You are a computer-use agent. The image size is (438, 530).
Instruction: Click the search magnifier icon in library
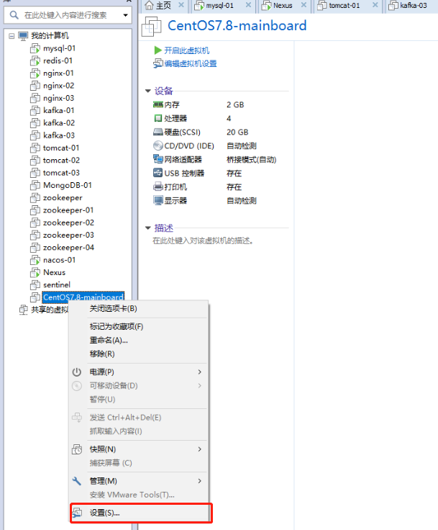(x=14, y=15)
